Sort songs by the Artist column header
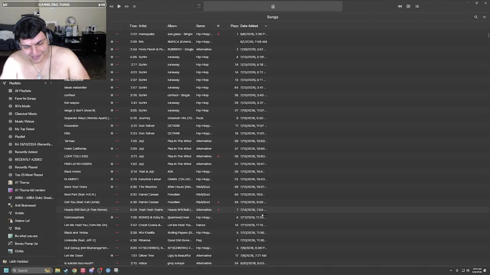Screen dimensions: 490x275 coord(142,26)
